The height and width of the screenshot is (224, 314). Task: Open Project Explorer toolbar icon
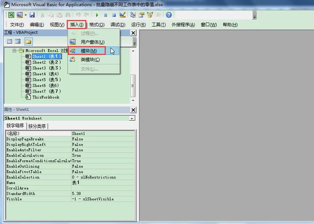[133, 15]
